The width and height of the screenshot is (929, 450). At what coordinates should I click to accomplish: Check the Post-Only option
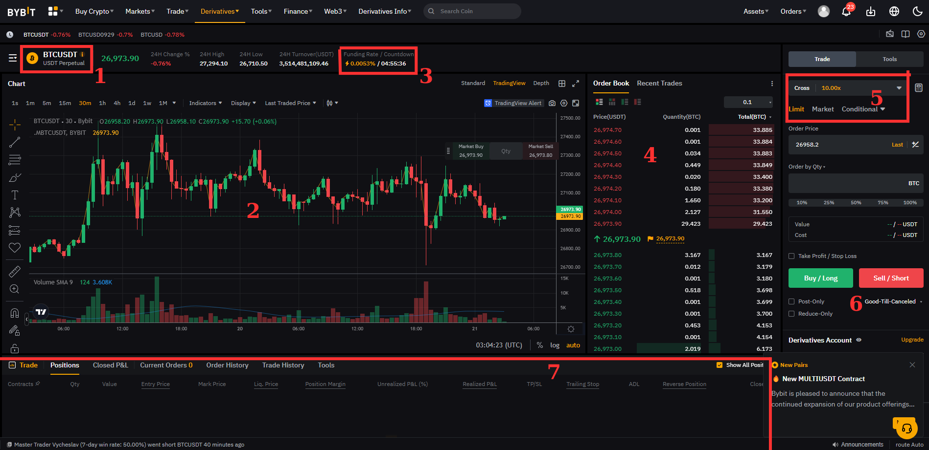point(791,301)
